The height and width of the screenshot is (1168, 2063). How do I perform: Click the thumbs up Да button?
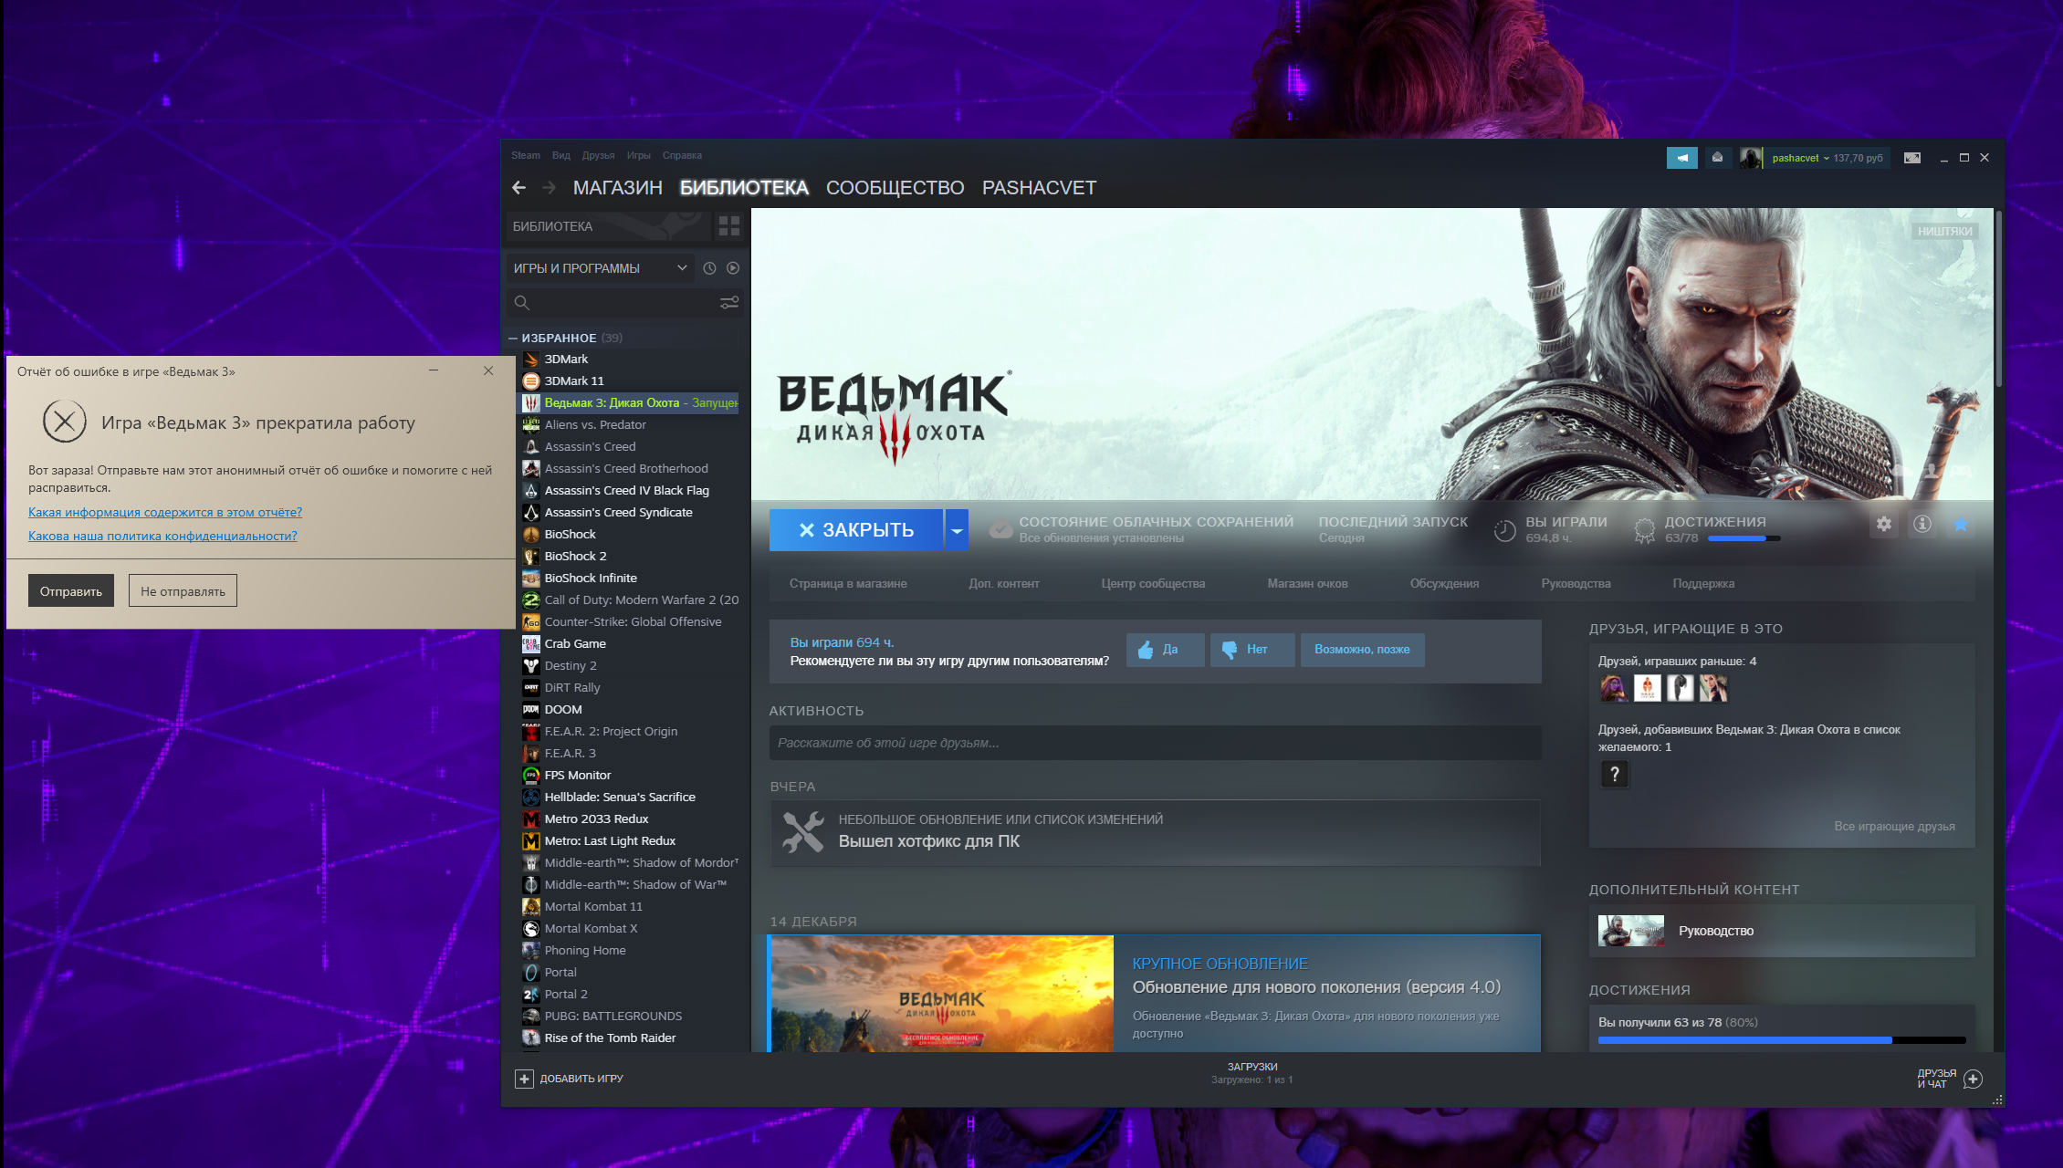[x=1165, y=650]
